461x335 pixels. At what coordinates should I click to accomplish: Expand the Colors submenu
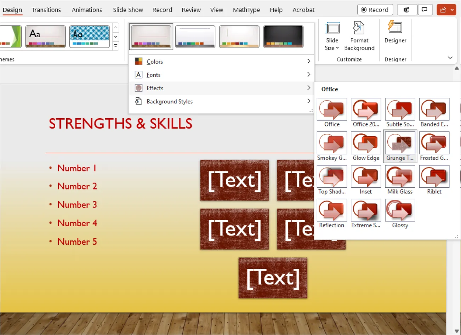155,61
